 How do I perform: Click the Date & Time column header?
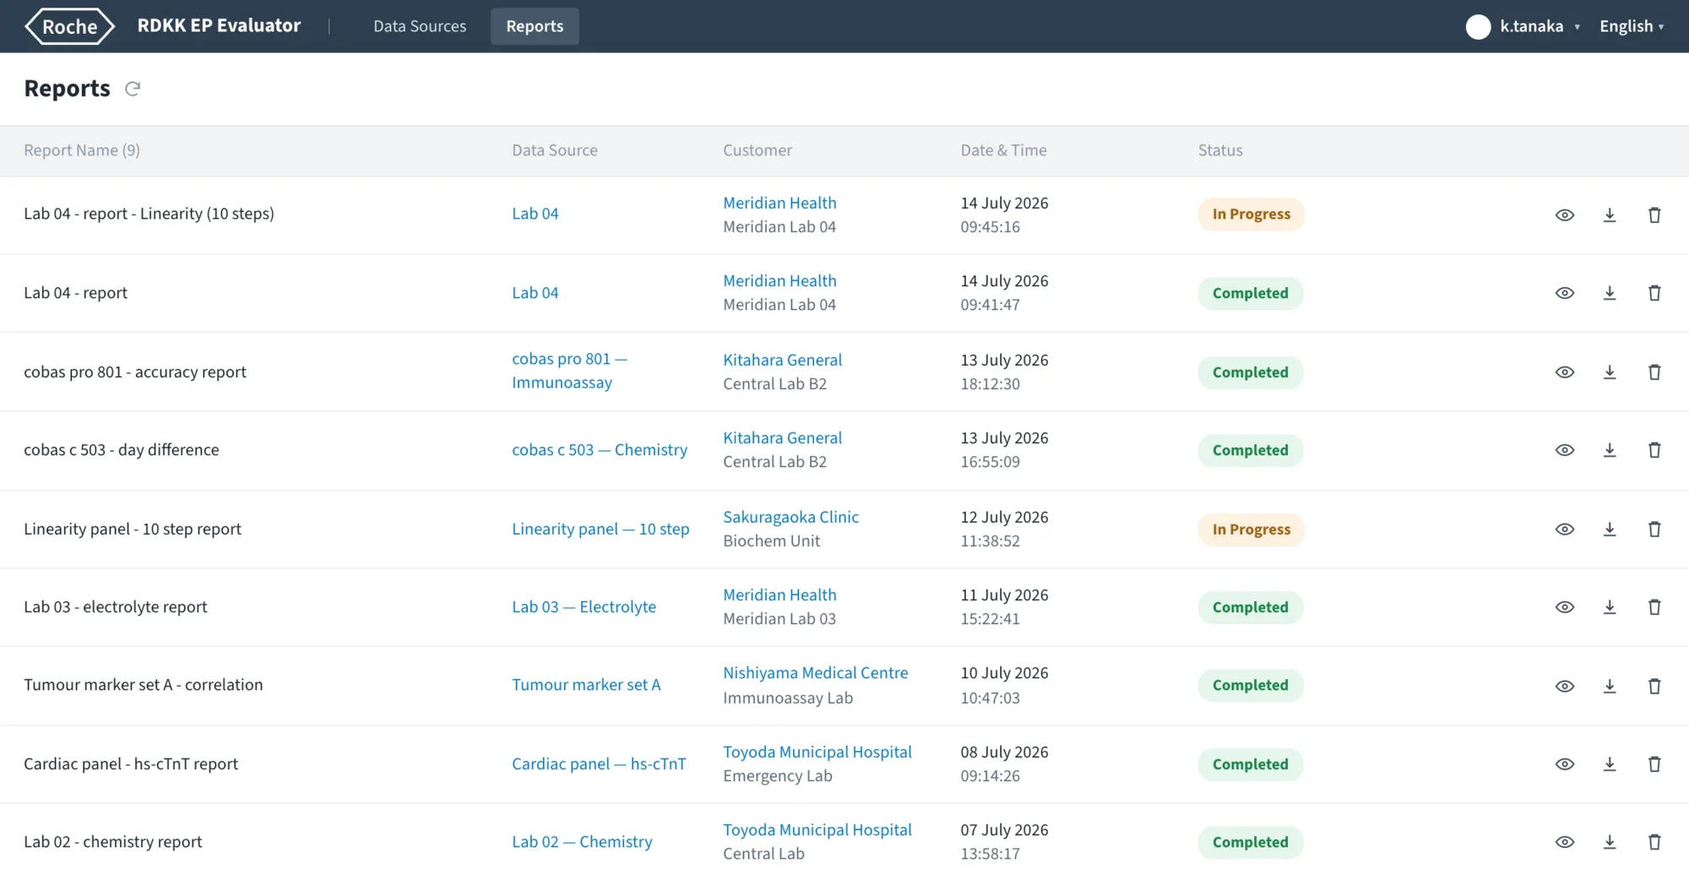tap(1003, 150)
